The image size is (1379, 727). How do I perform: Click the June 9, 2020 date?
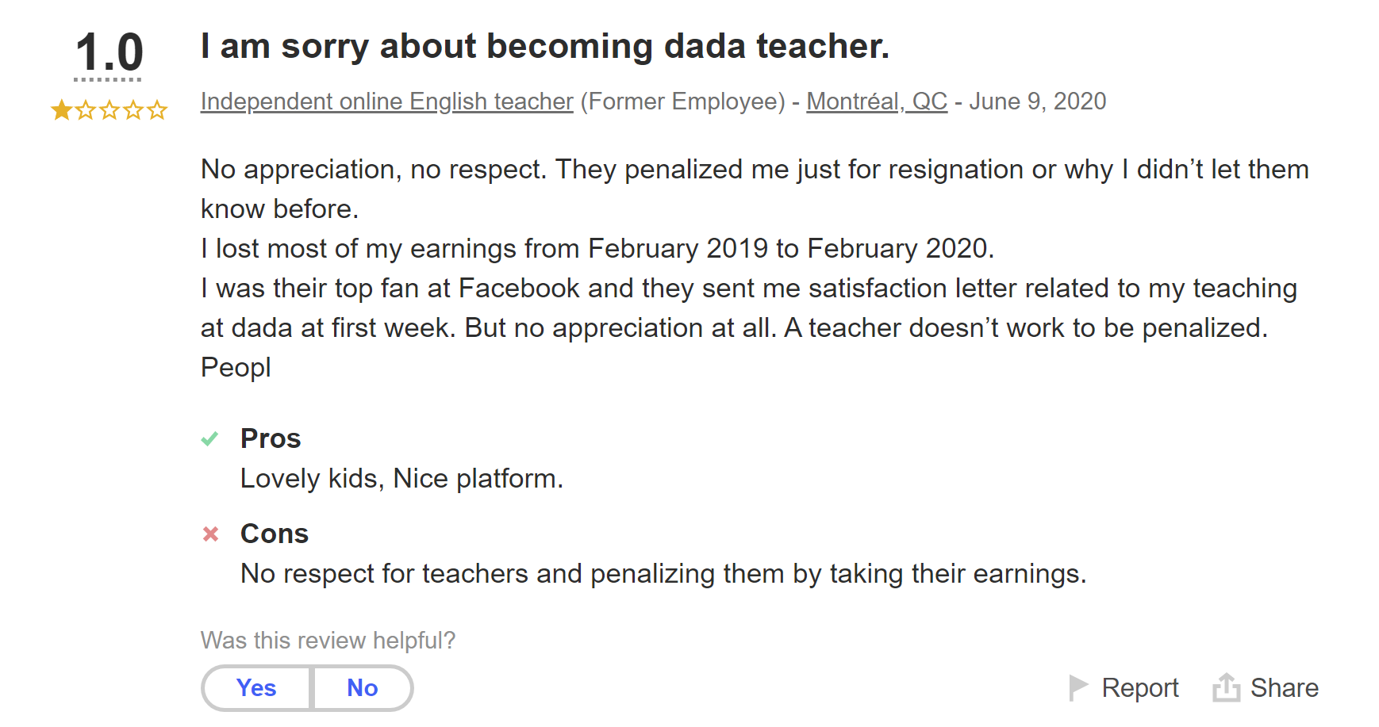coord(1037,101)
